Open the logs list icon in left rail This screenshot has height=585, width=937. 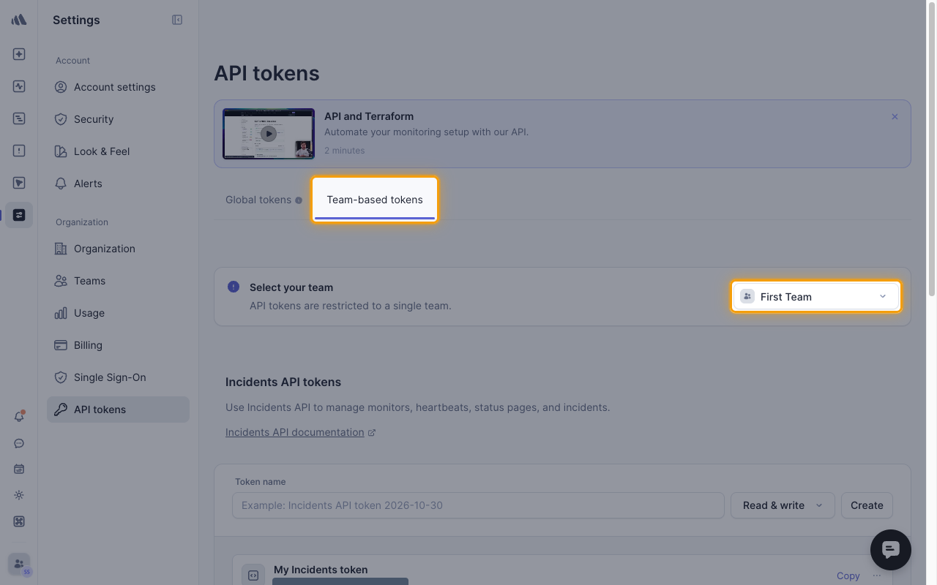pyautogui.click(x=19, y=118)
